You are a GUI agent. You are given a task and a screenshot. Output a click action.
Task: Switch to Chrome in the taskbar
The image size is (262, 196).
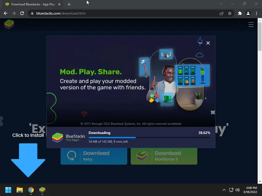coord(31,190)
